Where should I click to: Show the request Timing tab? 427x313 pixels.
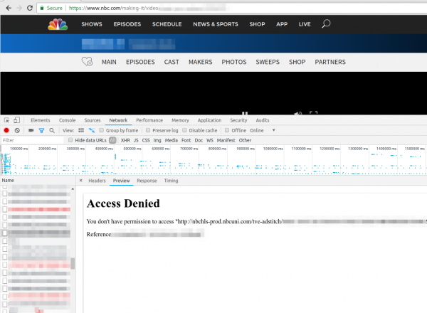171,181
